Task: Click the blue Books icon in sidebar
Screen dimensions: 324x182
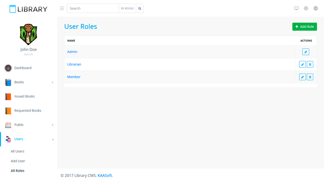Action: coord(8,82)
